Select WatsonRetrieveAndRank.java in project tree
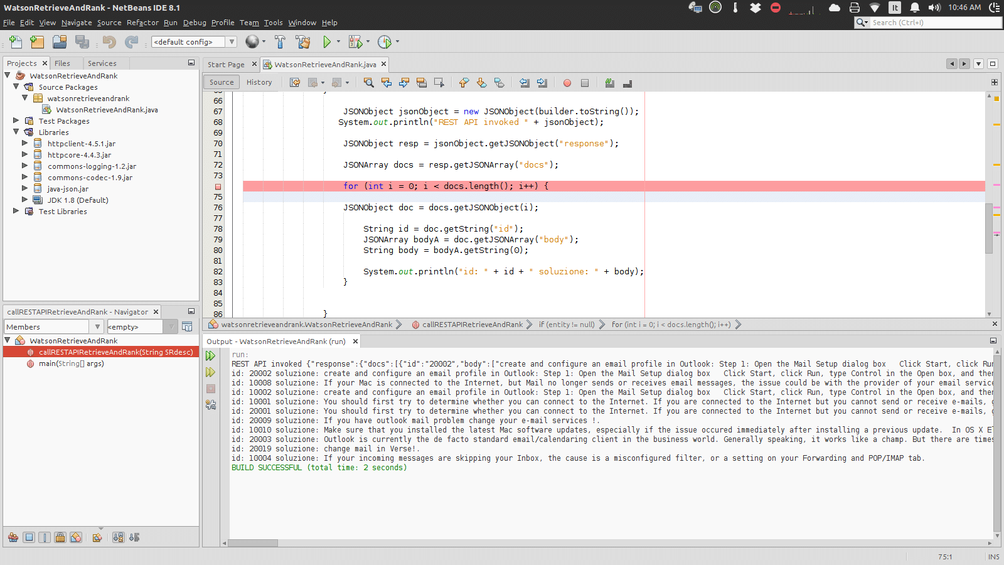This screenshot has height=565, width=1004. click(x=107, y=110)
